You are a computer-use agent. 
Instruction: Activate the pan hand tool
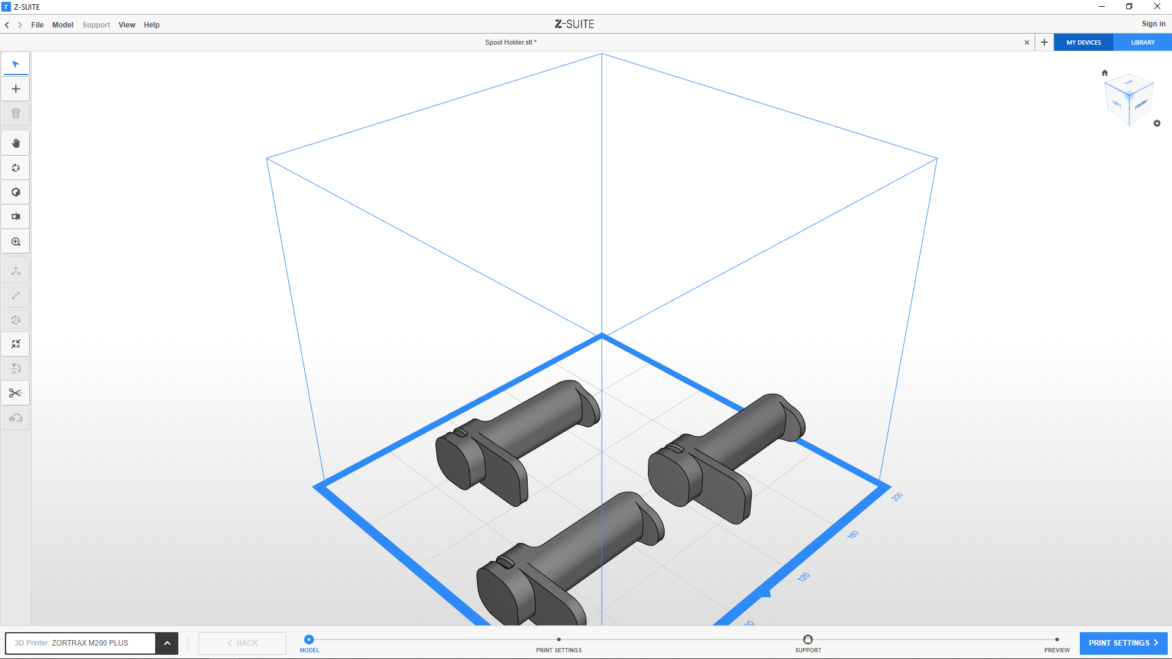pos(16,143)
